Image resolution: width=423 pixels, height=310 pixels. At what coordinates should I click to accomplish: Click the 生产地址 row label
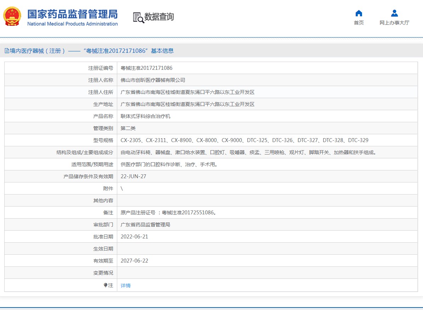coord(103,104)
